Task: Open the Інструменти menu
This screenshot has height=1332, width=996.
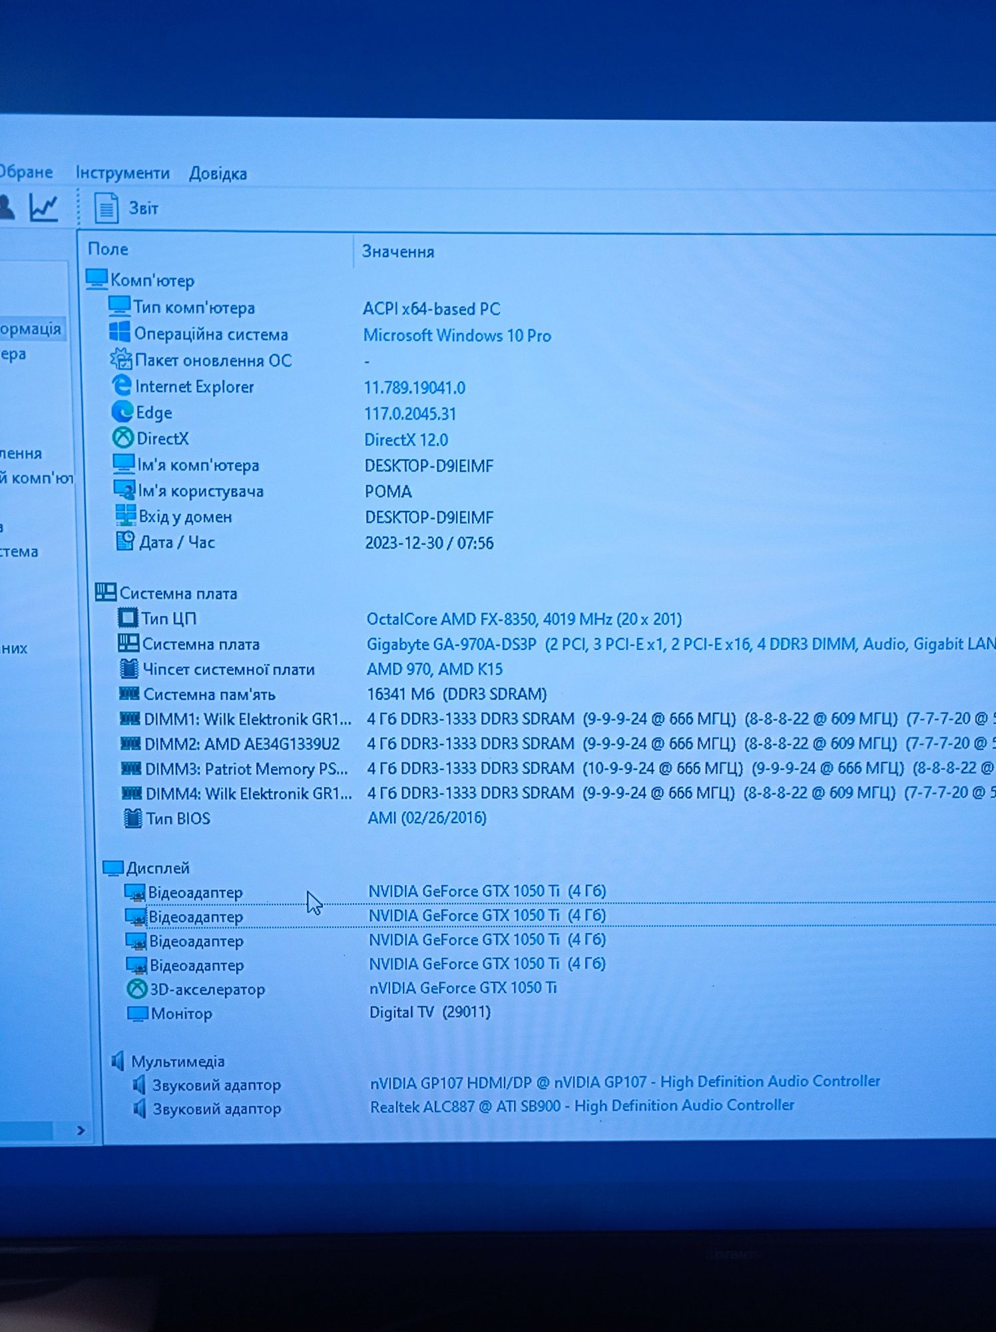Action: (123, 173)
